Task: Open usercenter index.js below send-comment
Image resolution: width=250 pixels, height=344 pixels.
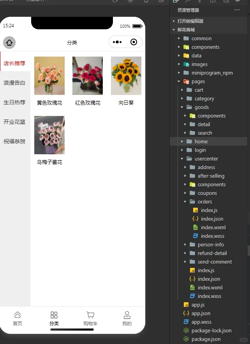Action: click(x=209, y=270)
